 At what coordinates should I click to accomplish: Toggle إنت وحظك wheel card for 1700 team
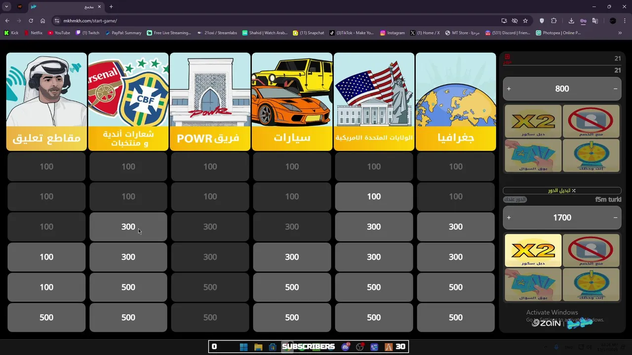[x=591, y=284]
